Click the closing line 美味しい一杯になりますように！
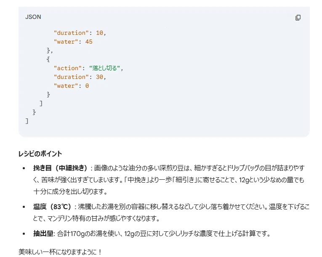The width and height of the screenshot is (322, 257). tap(60, 252)
